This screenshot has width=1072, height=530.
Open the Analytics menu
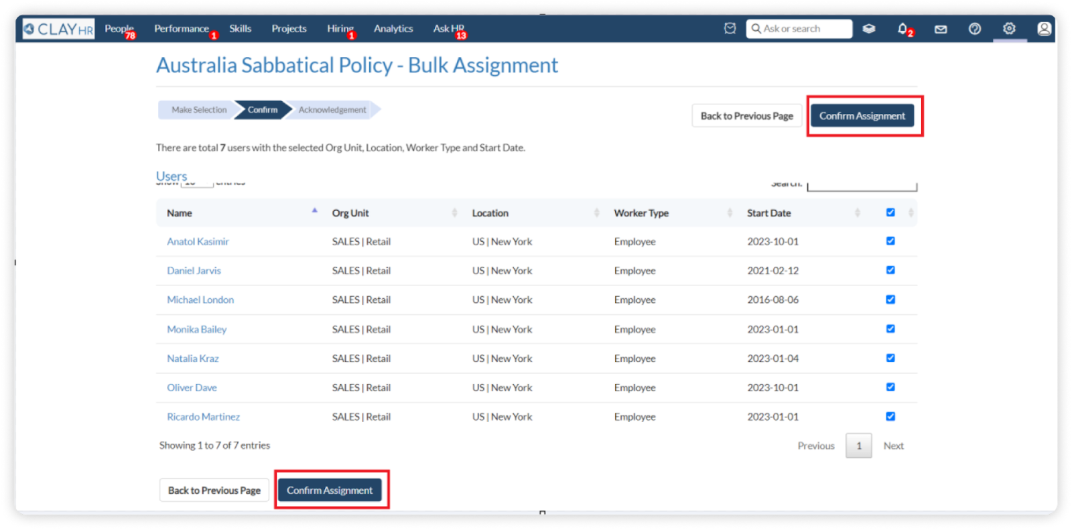393,29
